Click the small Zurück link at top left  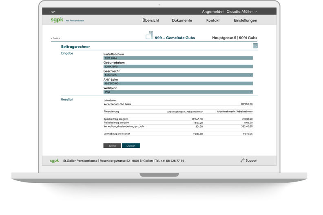point(55,38)
